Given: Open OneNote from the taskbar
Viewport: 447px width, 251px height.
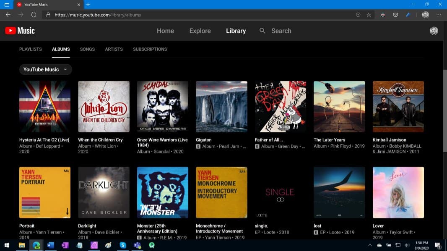Looking at the screenshot, I should coord(65,245).
